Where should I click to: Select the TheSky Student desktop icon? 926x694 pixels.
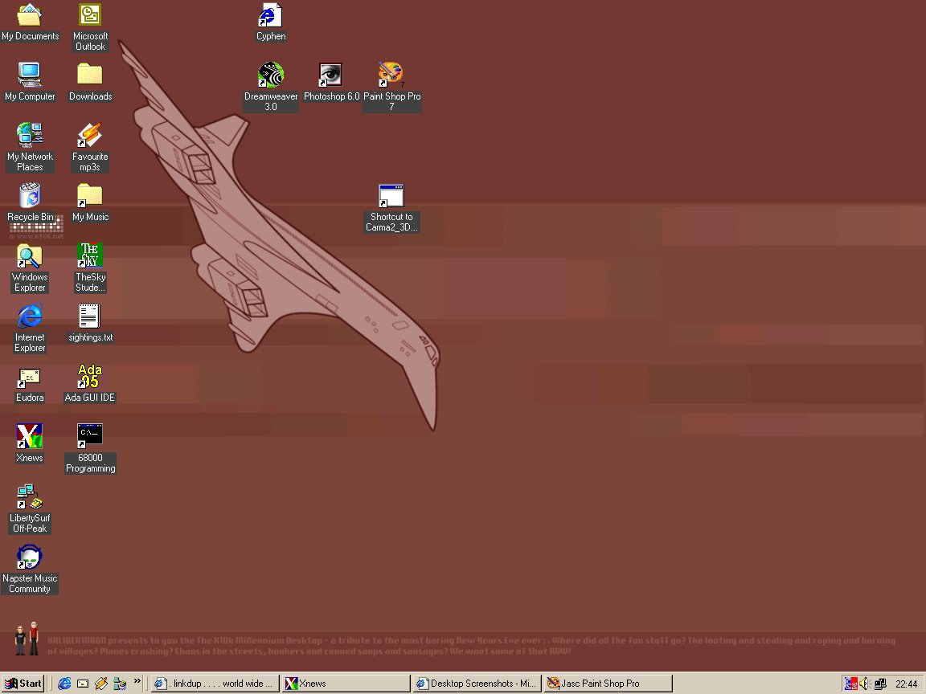tap(90, 256)
